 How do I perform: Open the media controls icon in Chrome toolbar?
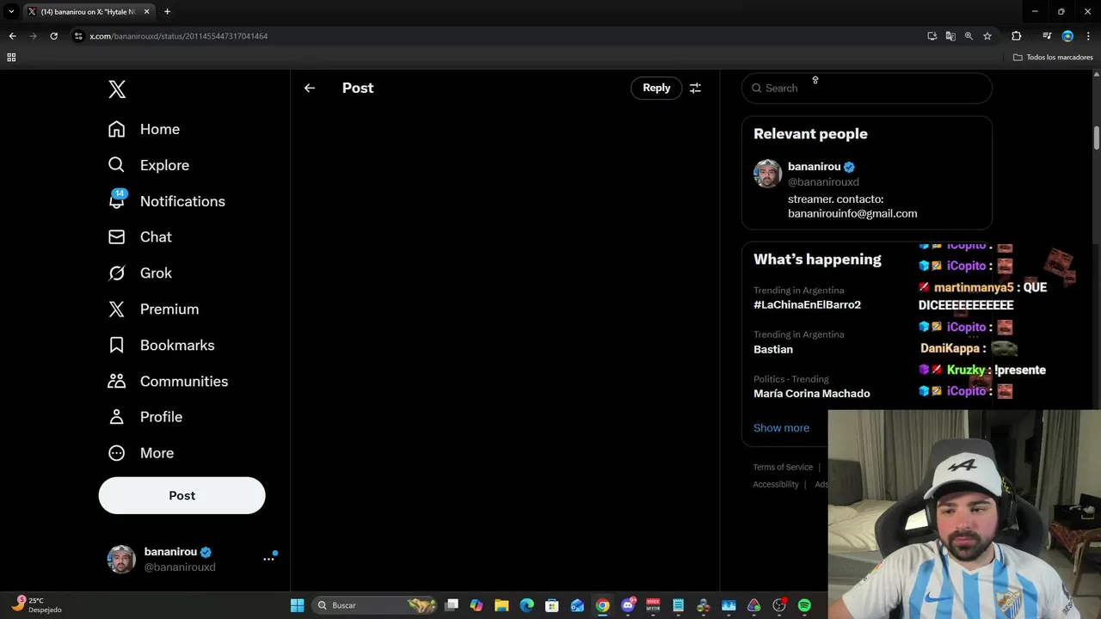(1047, 36)
